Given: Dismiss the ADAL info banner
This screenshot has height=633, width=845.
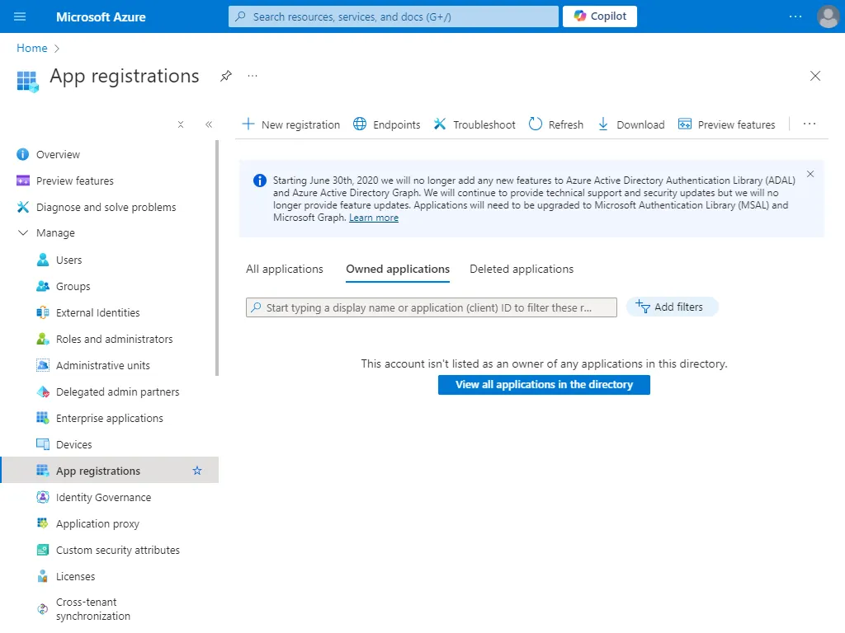Looking at the screenshot, I should pyautogui.click(x=810, y=174).
